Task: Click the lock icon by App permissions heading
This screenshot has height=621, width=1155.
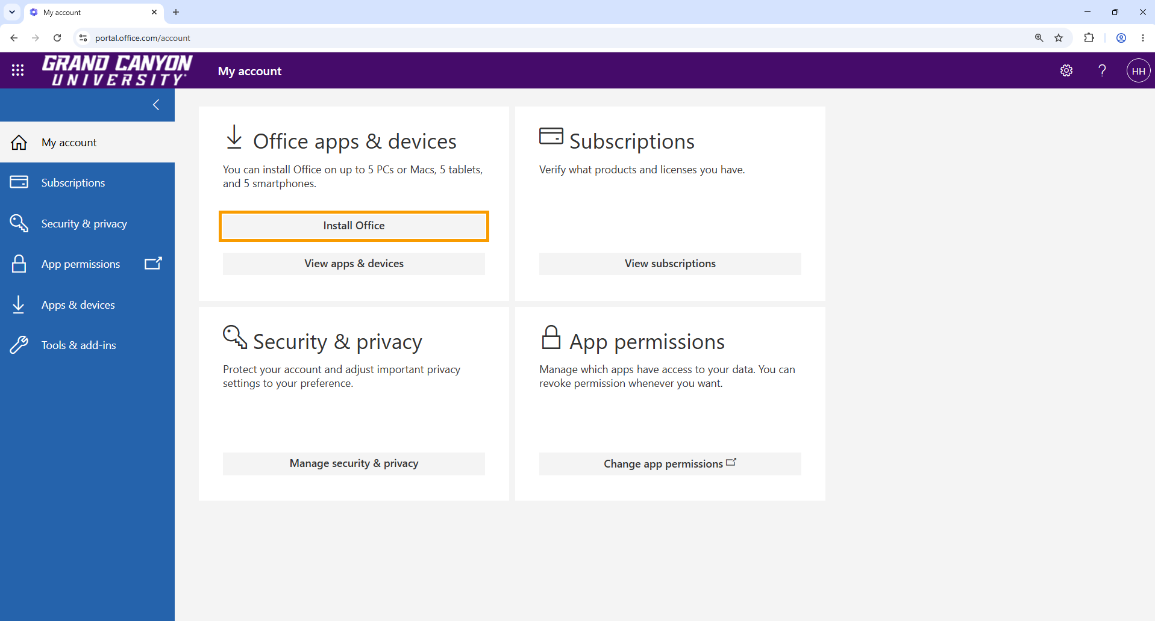Action: 551,337
